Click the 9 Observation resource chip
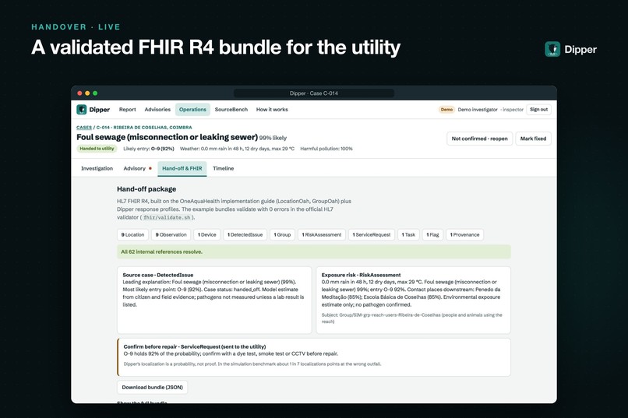The width and height of the screenshot is (628, 418). 171,235
